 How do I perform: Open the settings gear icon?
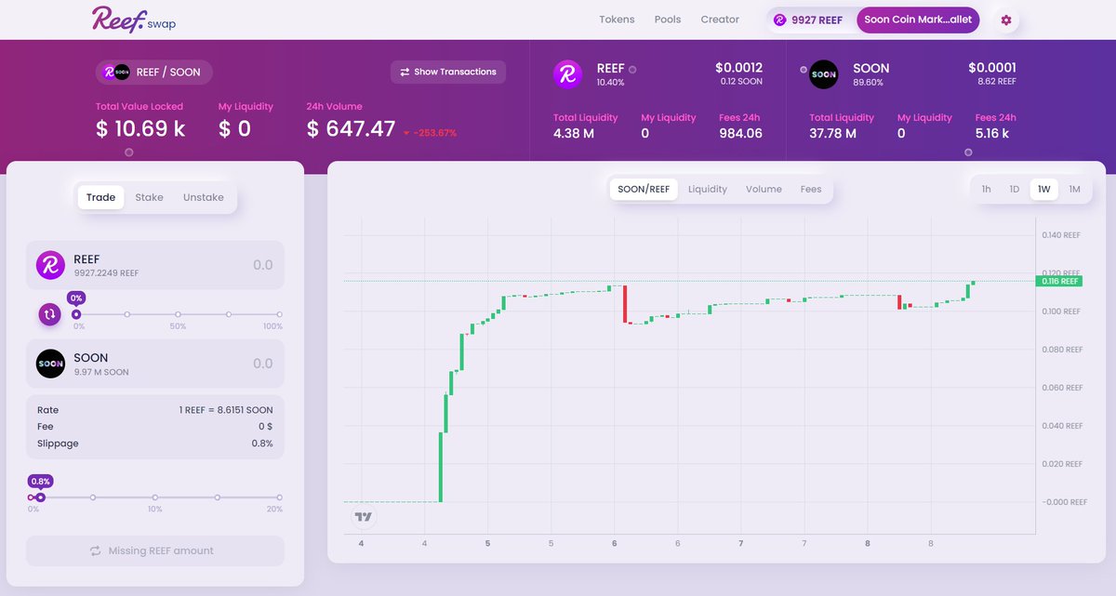click(1006, 20)
